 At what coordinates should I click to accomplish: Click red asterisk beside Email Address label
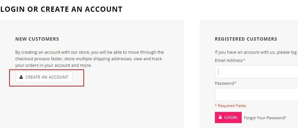click(x=244, y=60)
